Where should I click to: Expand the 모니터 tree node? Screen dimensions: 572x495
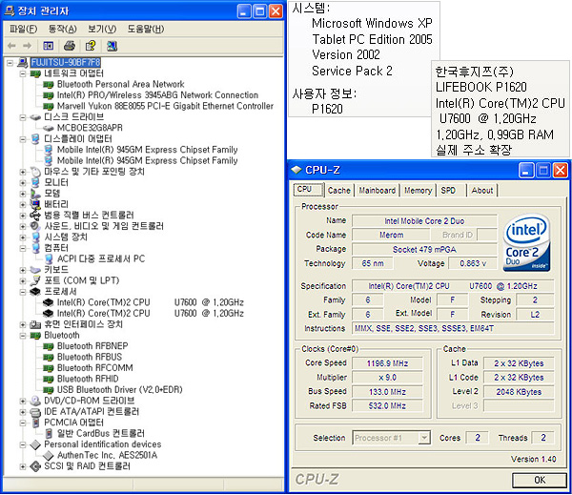point(23,182)
